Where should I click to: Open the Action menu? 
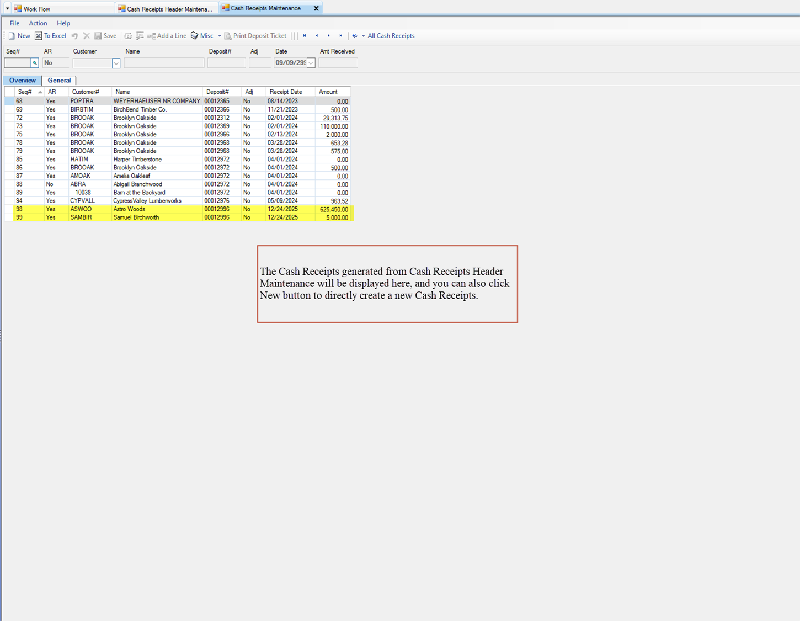[38, 23]
